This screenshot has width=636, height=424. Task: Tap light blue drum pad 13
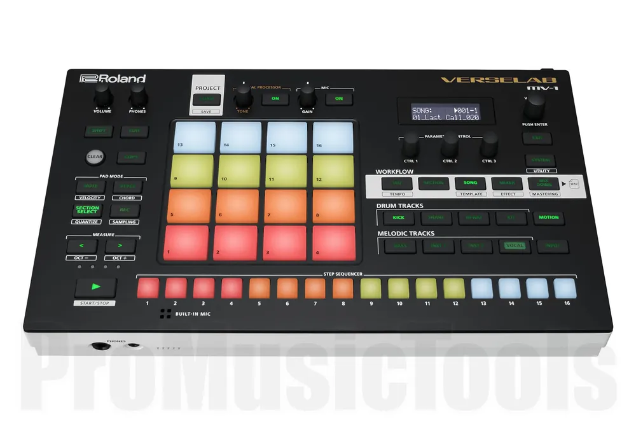(195, 138)
